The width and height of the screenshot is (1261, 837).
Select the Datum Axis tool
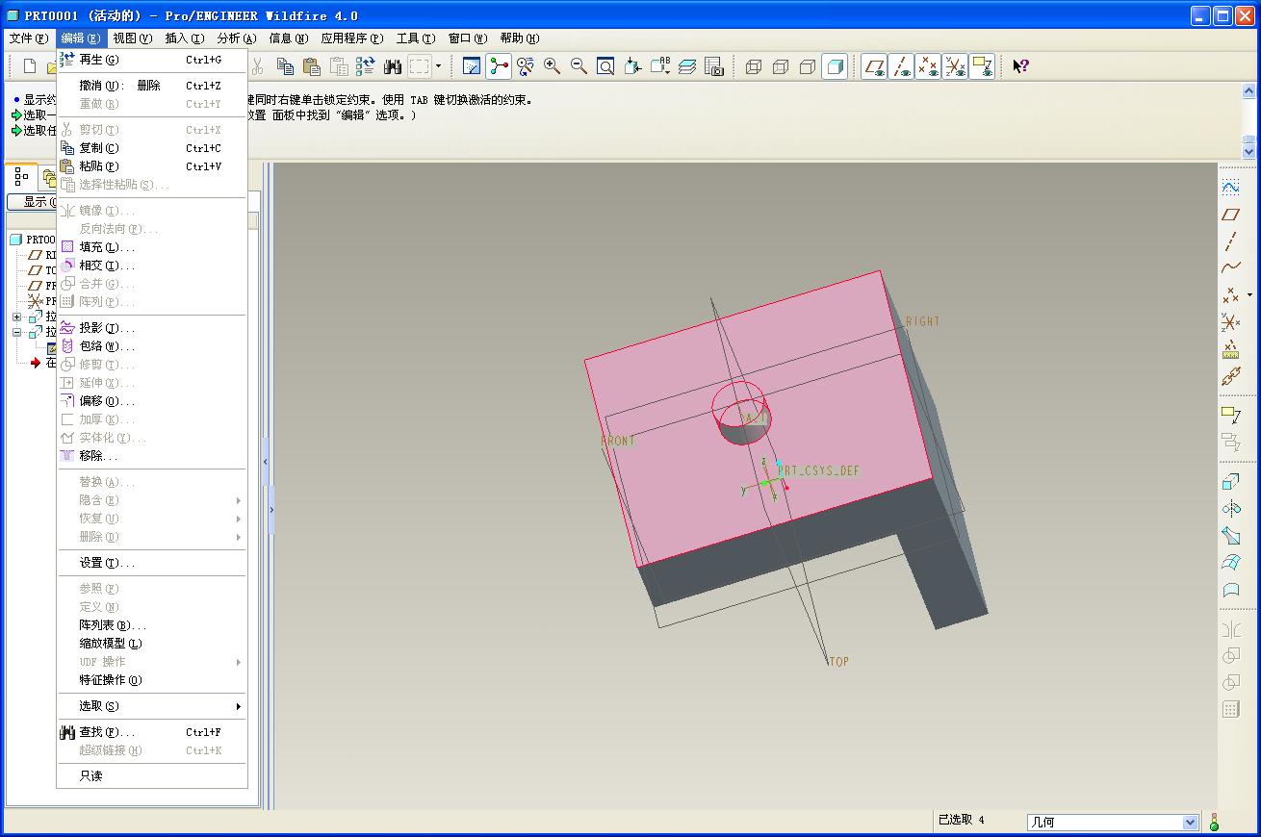tap(1231, 241)
